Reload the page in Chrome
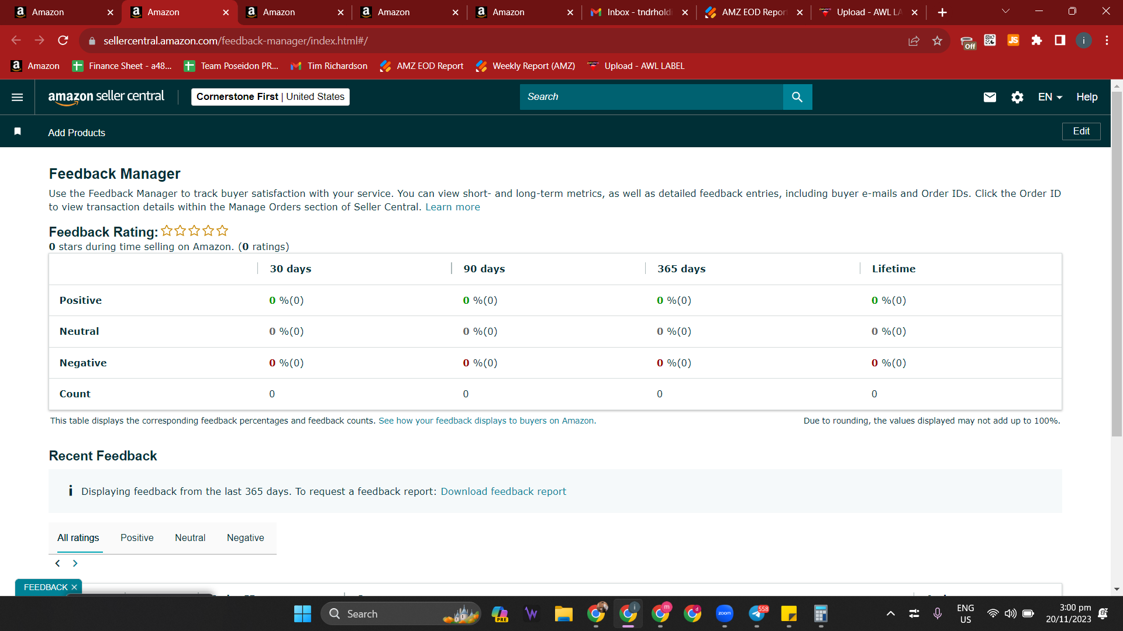 [x=63, y=40]
